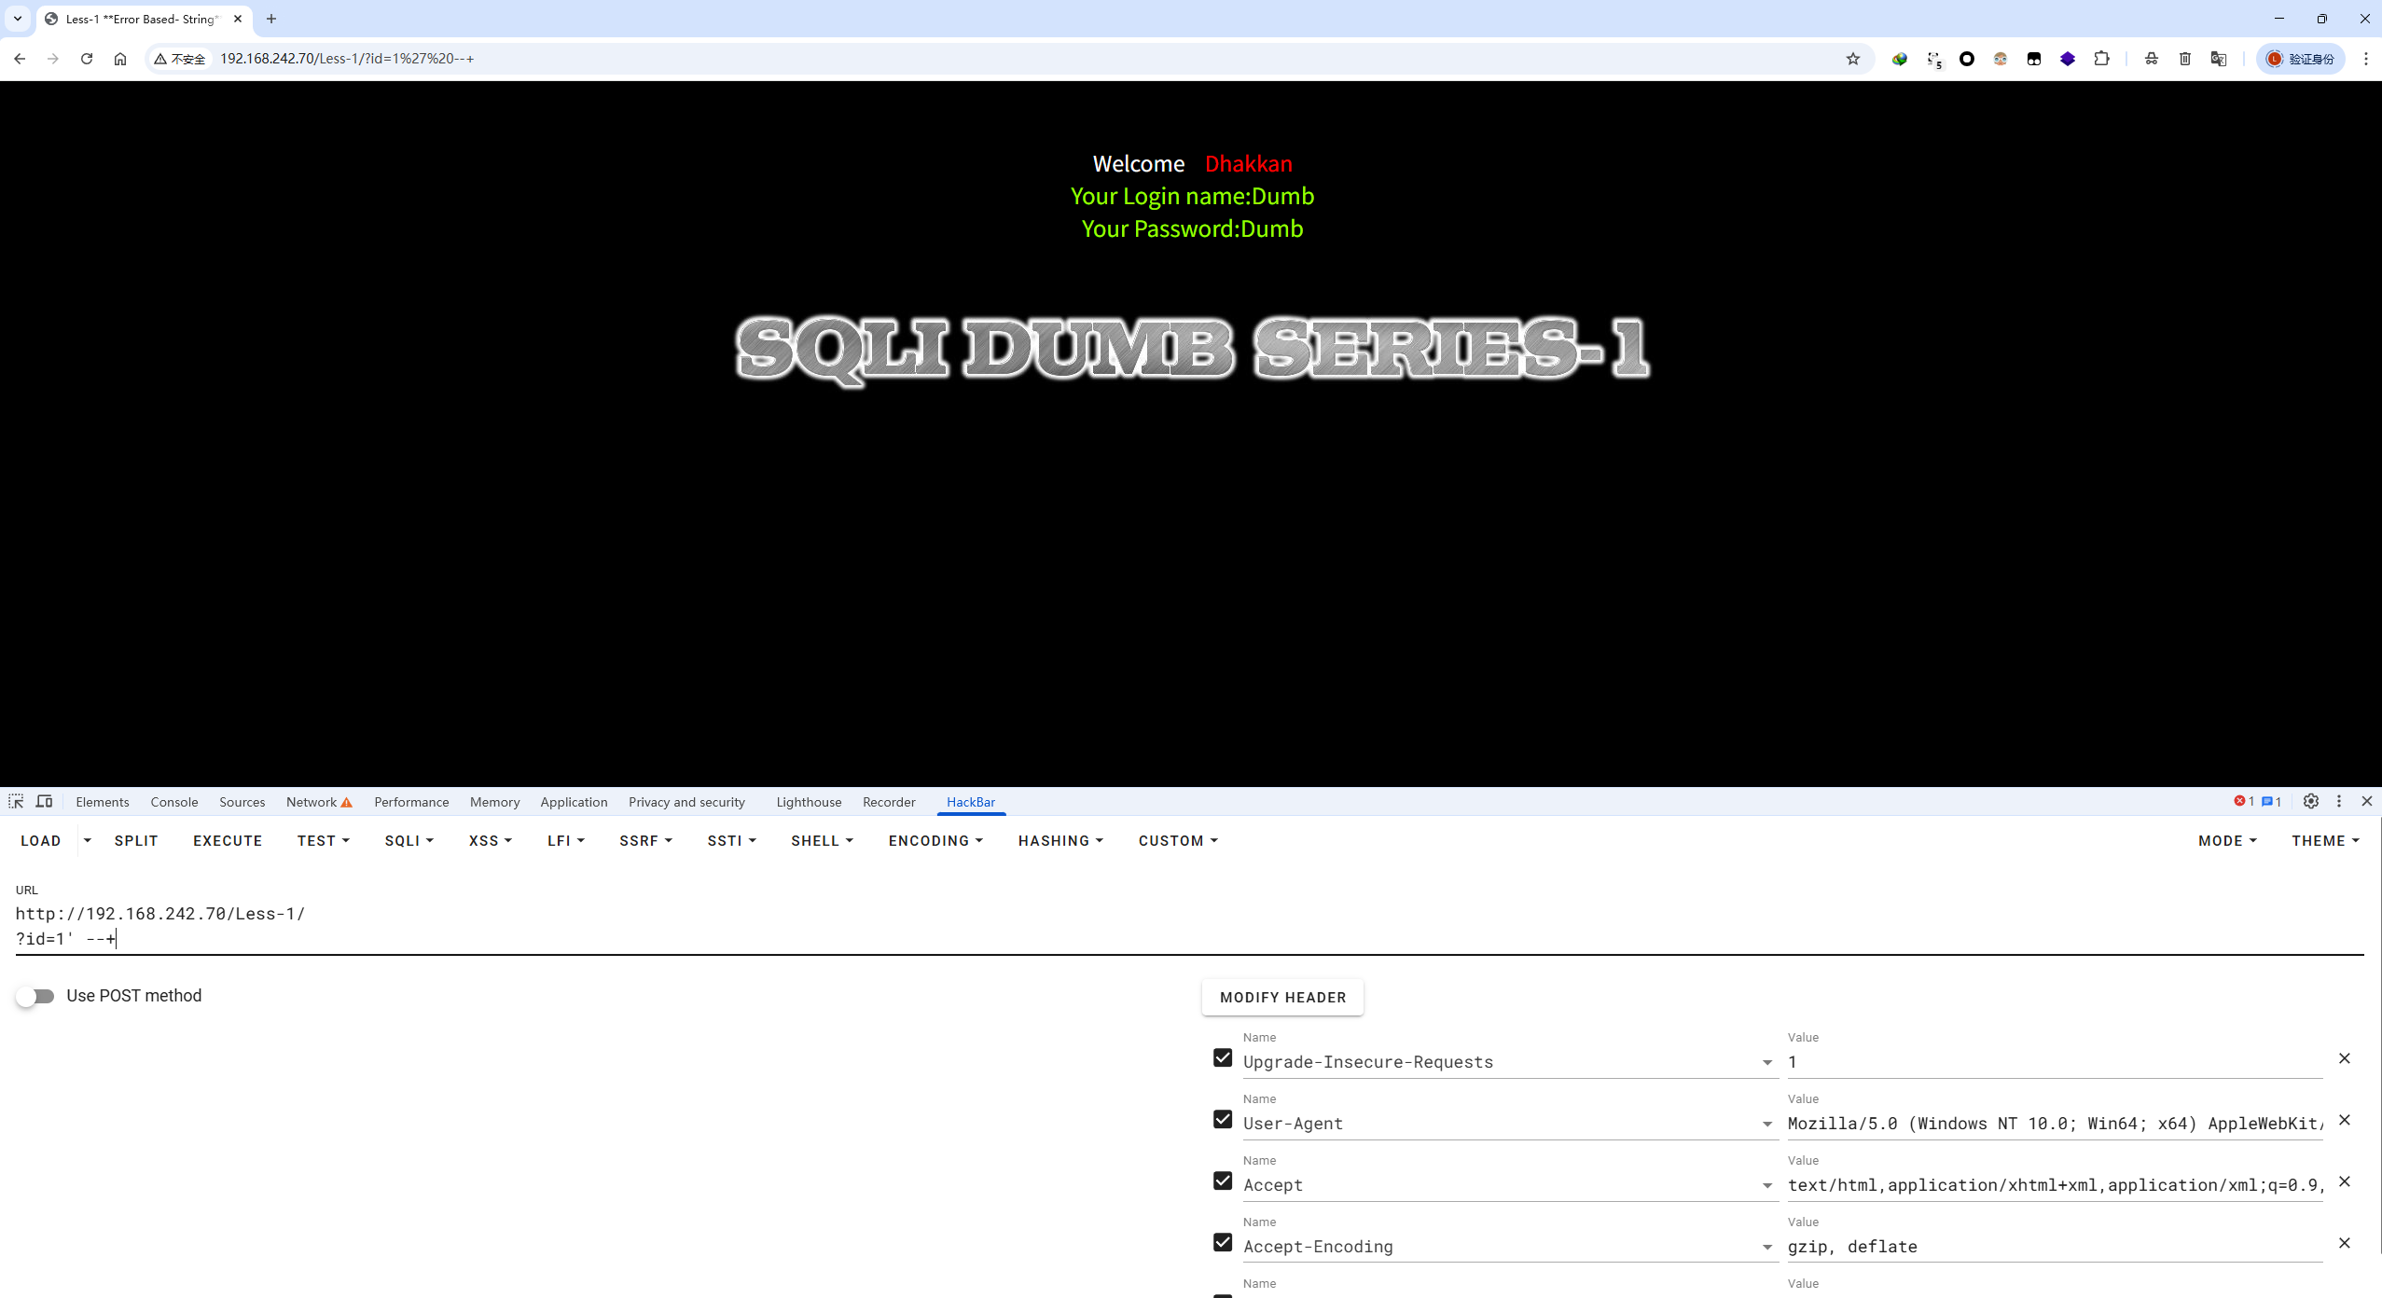2382x1298 pixels.
Task: Open a new browser tab
Action: tap(271, 19)
